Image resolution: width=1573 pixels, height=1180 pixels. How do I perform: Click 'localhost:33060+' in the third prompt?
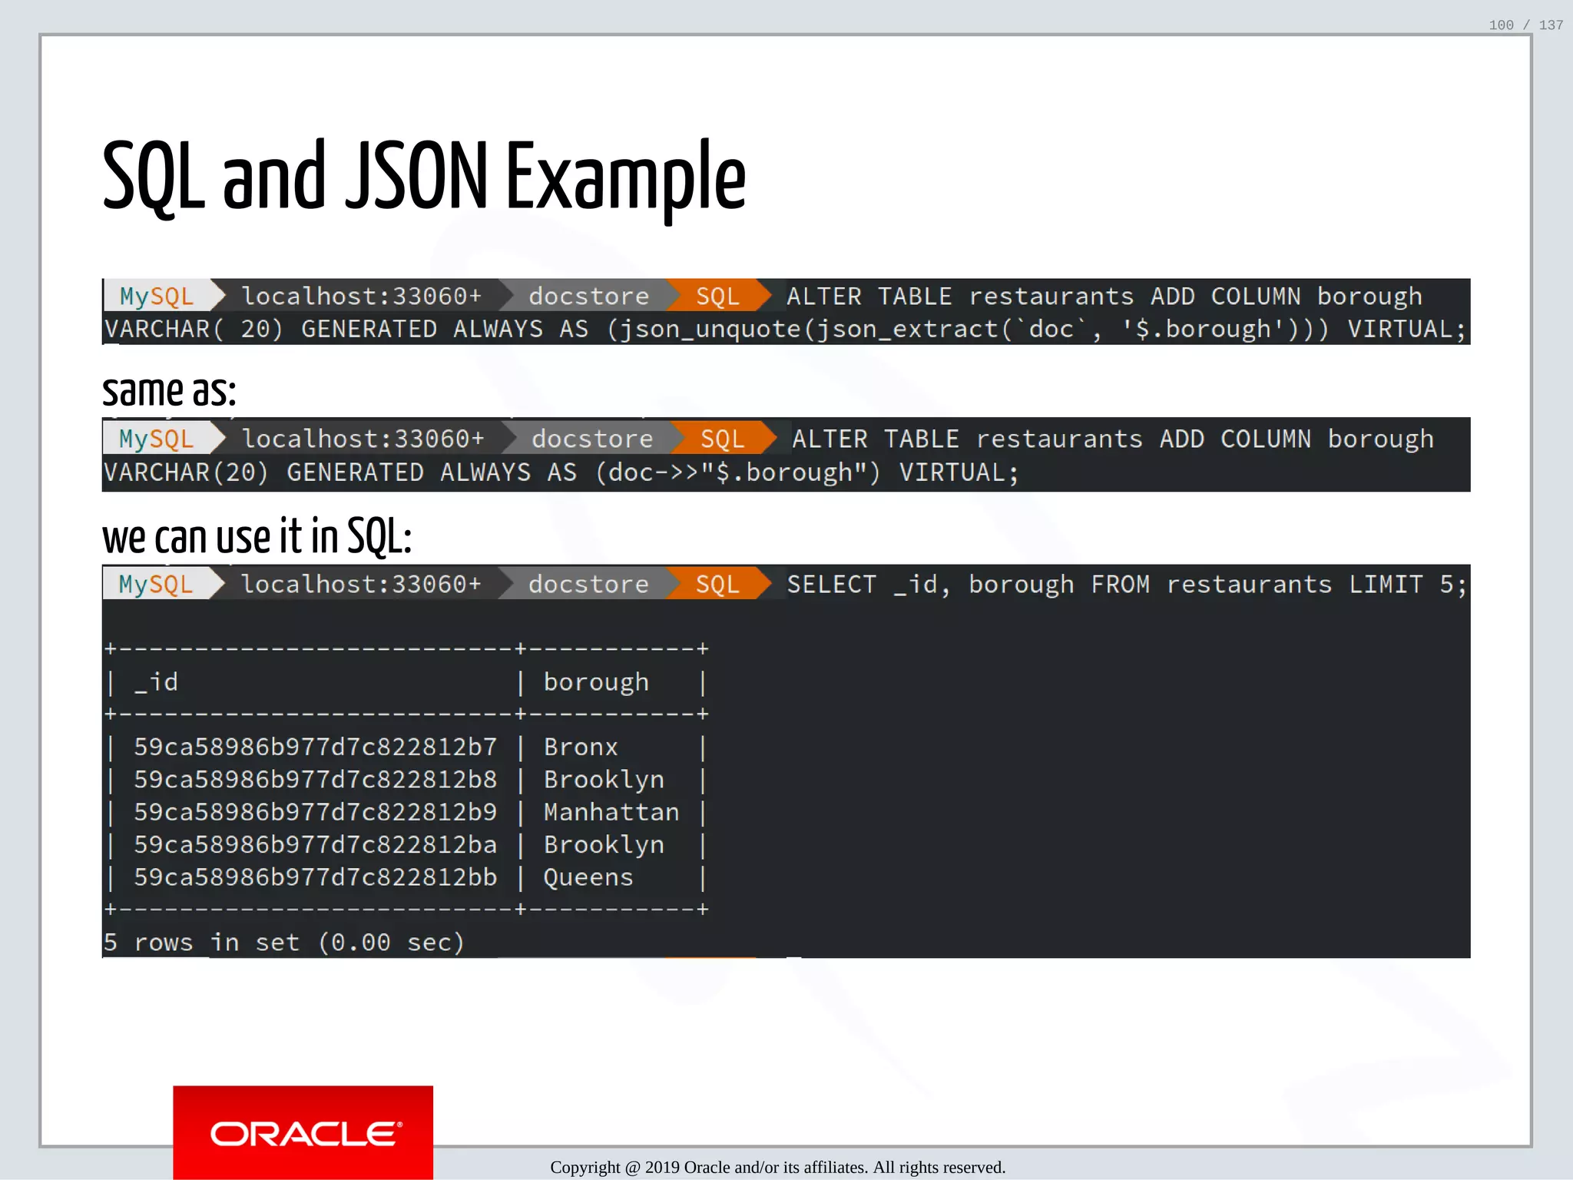tap(361, 584)
